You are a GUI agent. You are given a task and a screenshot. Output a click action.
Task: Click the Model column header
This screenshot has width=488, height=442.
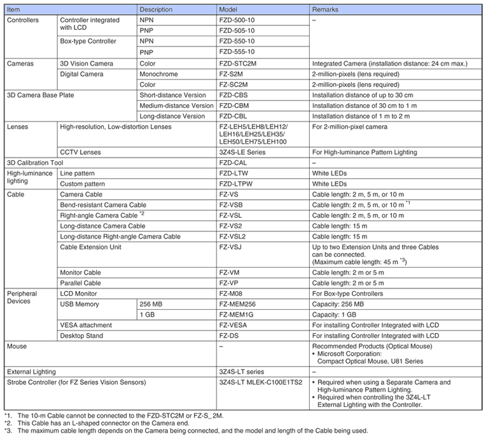pyautogui.click(x=228, y=10)
